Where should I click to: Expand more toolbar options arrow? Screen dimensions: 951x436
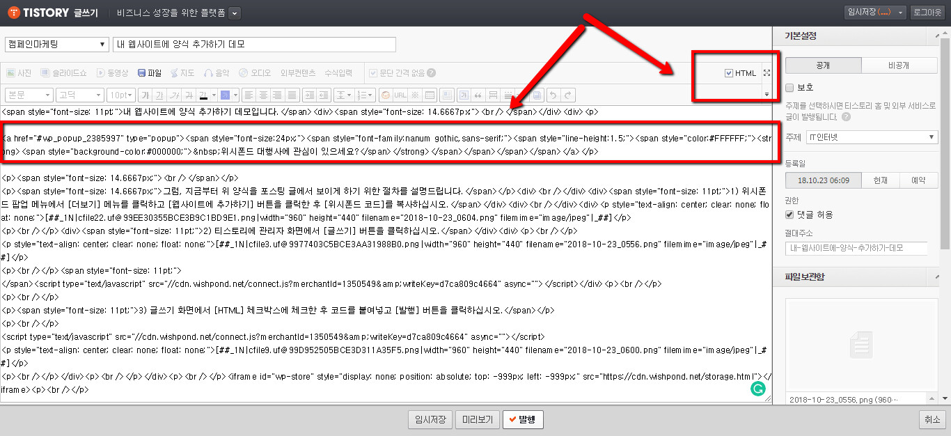point(767,95)
